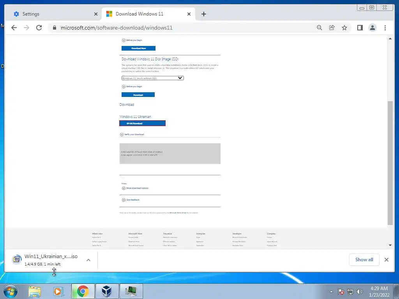This screenshot has height=299, width=399.
Task: Open VirtualBox from the taskbar
Action: point(107,291)
